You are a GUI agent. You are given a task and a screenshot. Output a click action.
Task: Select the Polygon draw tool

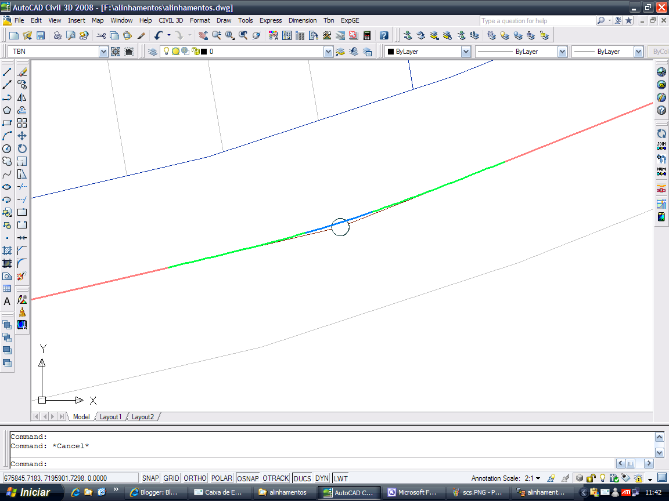pos(7,110)
